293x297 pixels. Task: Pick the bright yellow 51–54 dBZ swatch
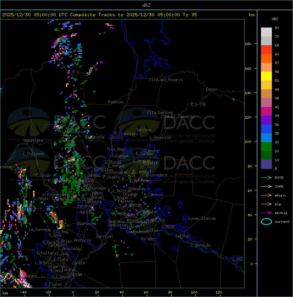pyautogui.click(x=266, y=76)
